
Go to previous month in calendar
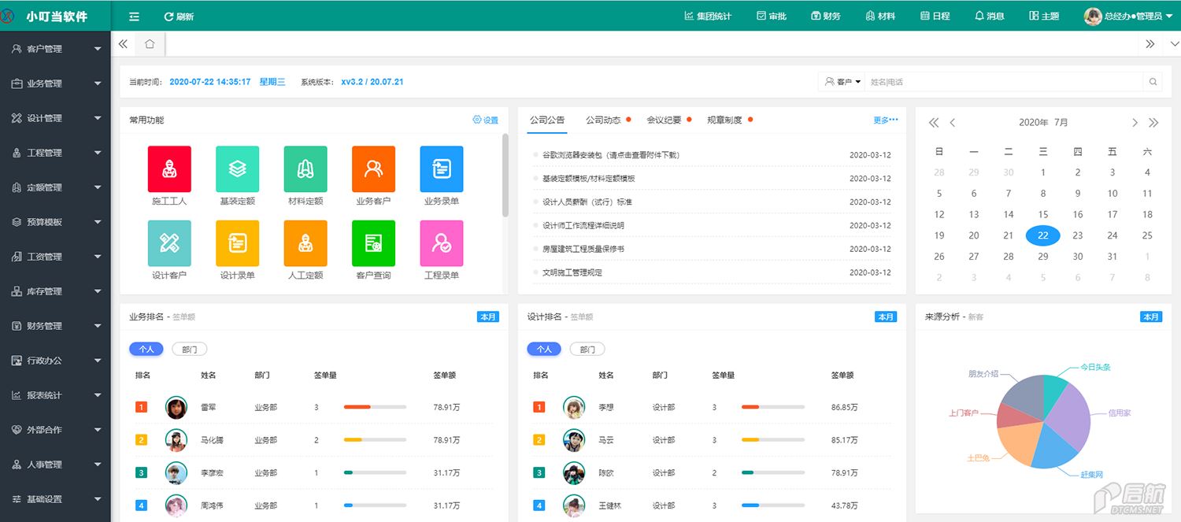coord(953,123)
